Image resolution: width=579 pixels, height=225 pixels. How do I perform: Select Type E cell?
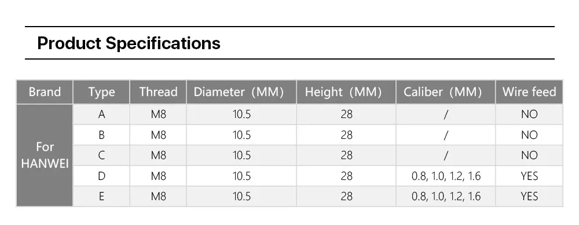tap(101, 196)
